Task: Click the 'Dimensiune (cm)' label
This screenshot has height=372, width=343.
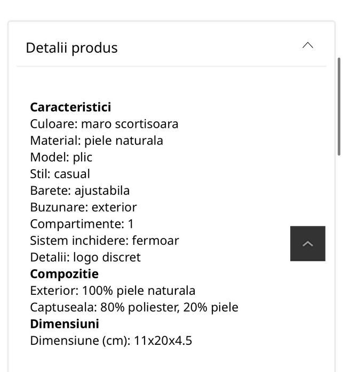Action: 80,341
